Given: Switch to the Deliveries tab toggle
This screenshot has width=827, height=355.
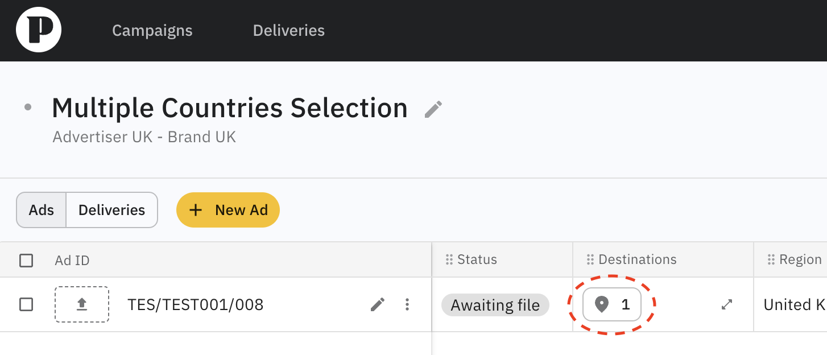Looking at the screenshot, I should [111, 210].
